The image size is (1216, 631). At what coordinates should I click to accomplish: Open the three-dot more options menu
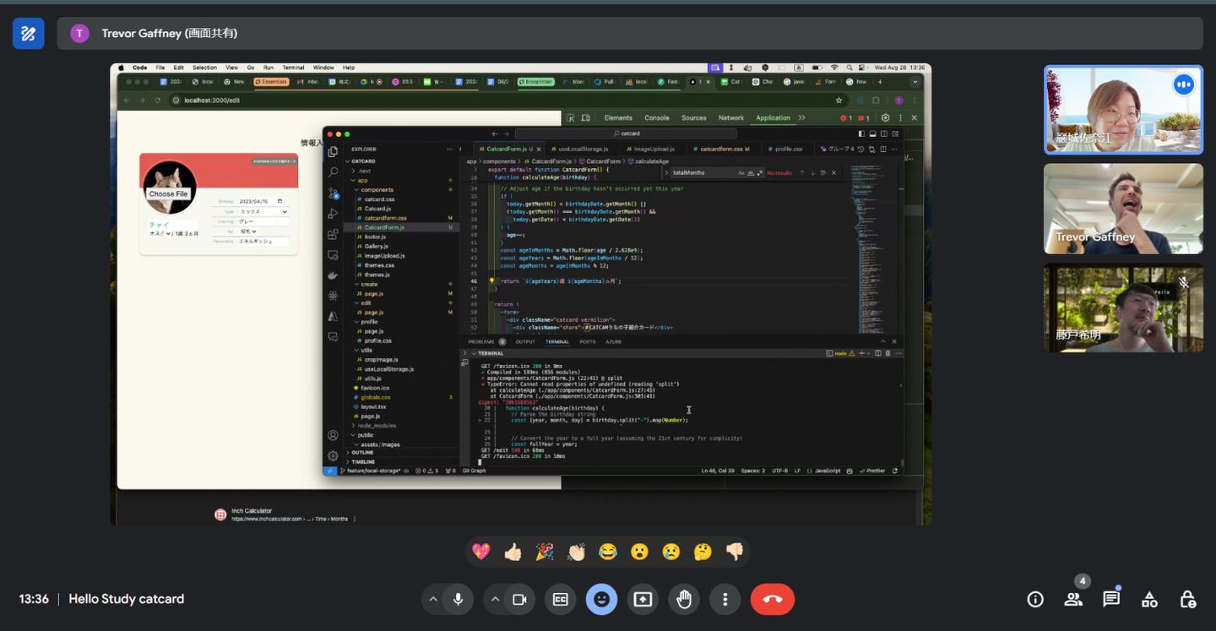coord(725,599)
